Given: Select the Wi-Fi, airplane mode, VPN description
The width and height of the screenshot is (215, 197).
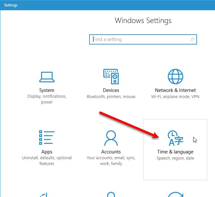Looking at the screenshot, I should coord(175,96).
